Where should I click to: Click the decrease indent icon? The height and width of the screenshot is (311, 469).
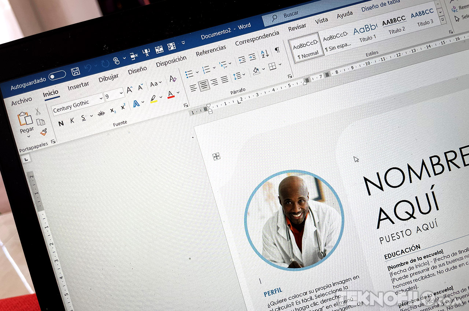(242, 59)
